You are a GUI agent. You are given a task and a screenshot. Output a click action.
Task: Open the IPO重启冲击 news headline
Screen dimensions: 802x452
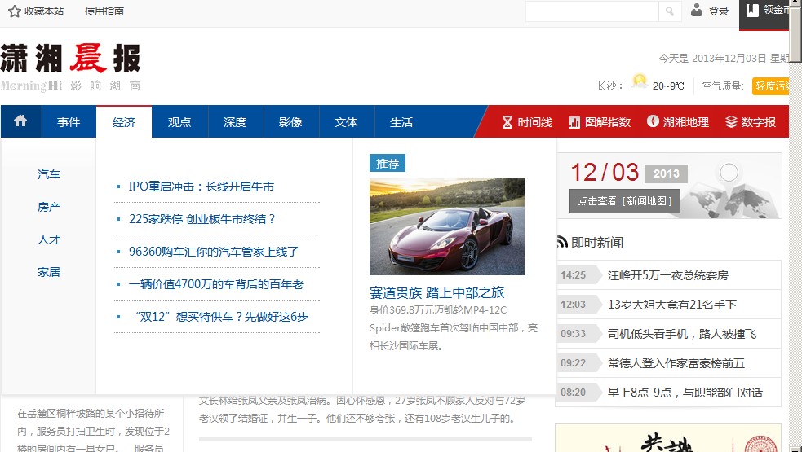pyautogui.click(x=201, y=187)
